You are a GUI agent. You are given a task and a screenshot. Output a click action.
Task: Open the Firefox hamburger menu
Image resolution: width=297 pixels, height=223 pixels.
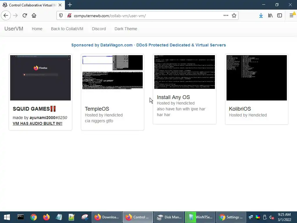point(292,16)
